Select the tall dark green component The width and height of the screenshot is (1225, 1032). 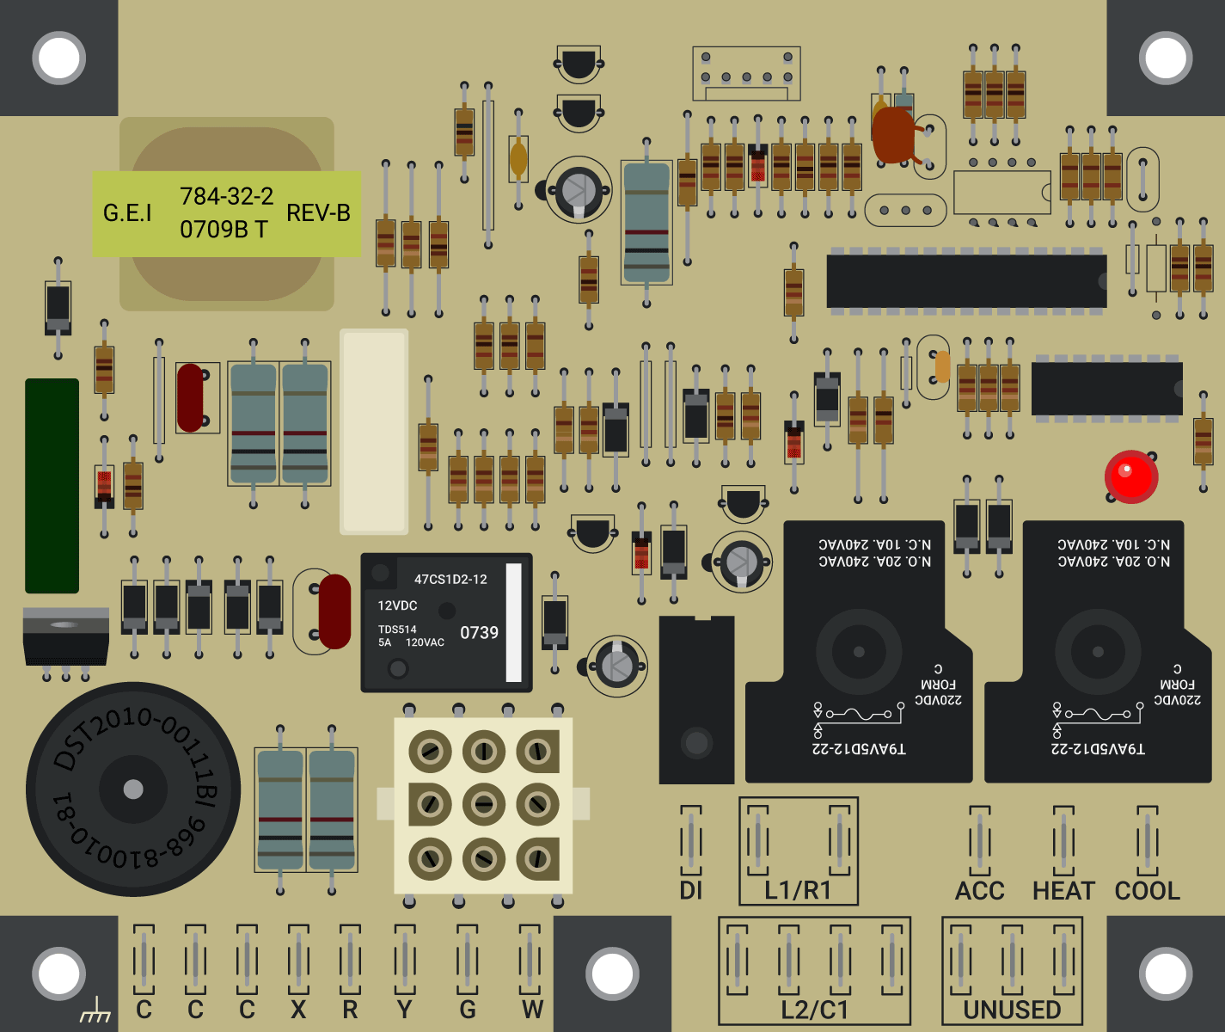[52, 486]
